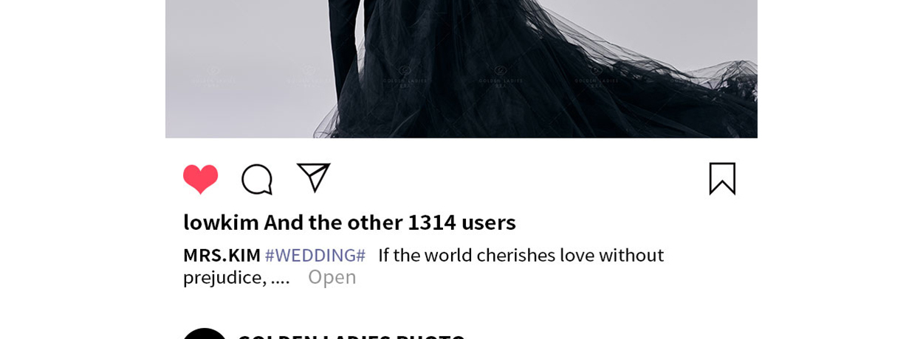
Task: Open the lowkim profile from likes line
Action: (221, 222)
